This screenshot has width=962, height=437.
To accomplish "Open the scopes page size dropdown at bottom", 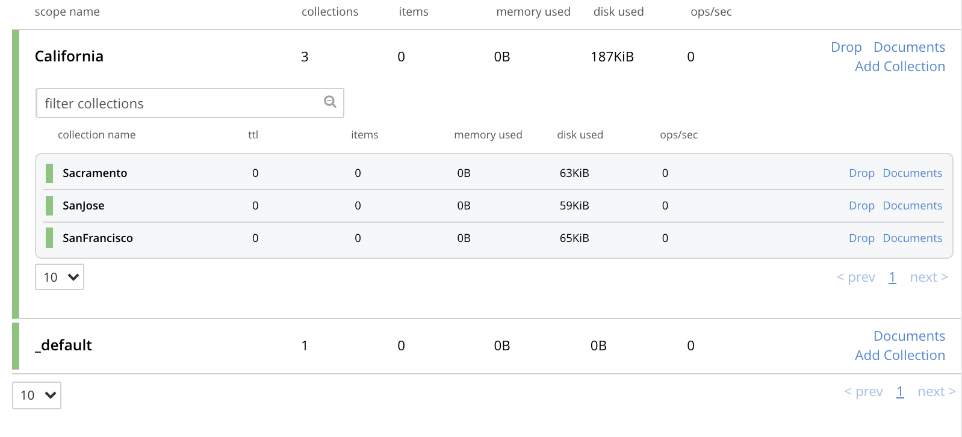I will (37, 395).
